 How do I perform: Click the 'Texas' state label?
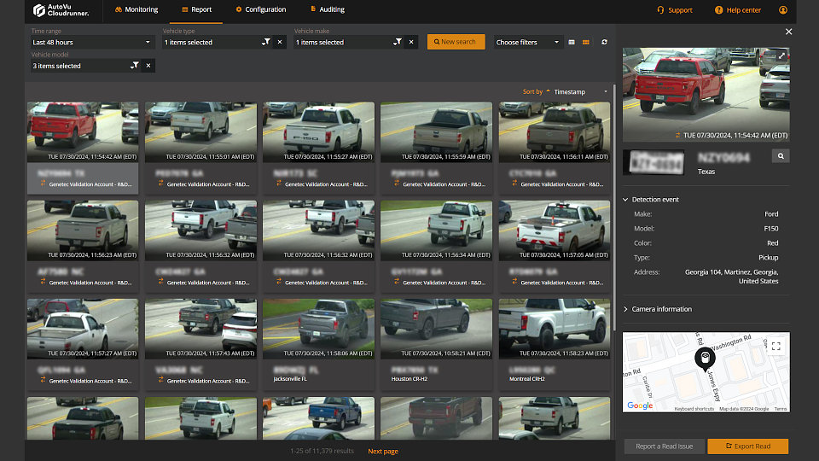pos(706,172)
